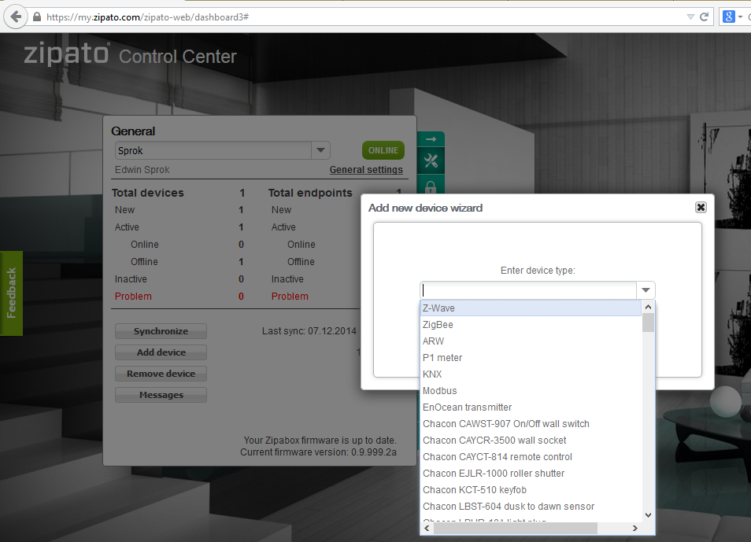This screenshot has height=542, width=751.
Task: Click the red Problem label under endpoints
Action: tap(290, 297)
